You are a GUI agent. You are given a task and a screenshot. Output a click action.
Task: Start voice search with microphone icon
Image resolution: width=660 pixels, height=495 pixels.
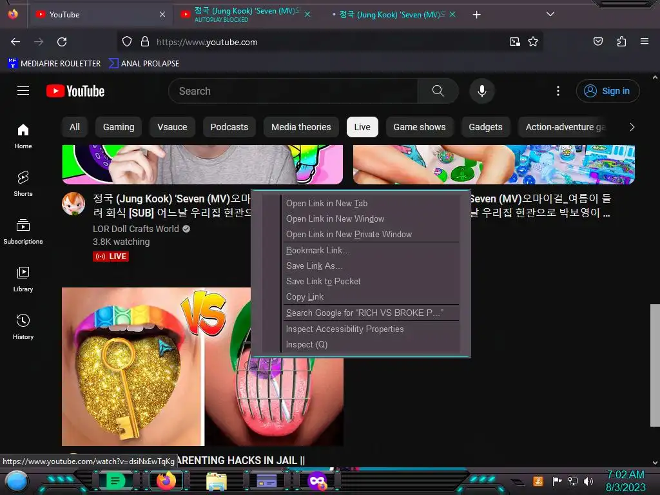[x=482, y=91]
